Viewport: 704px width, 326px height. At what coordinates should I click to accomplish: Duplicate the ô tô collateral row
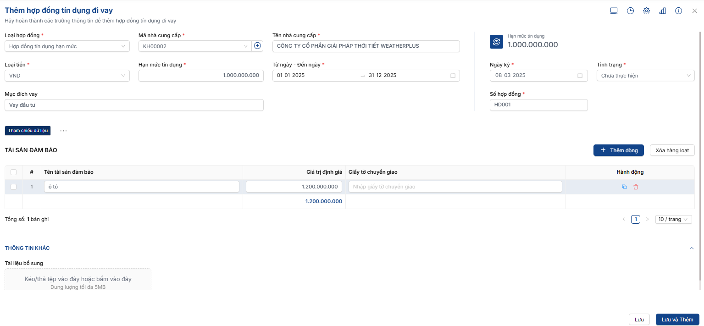click(624, 187)
